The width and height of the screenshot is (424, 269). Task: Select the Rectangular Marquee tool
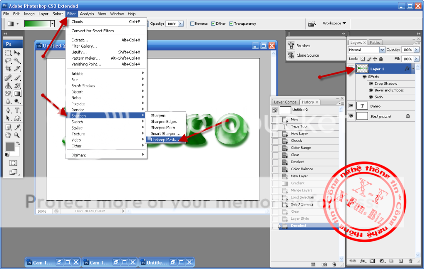8,53
